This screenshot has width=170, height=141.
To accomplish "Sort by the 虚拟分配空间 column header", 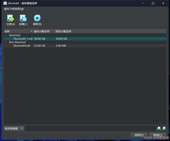I will pos(44,31).
